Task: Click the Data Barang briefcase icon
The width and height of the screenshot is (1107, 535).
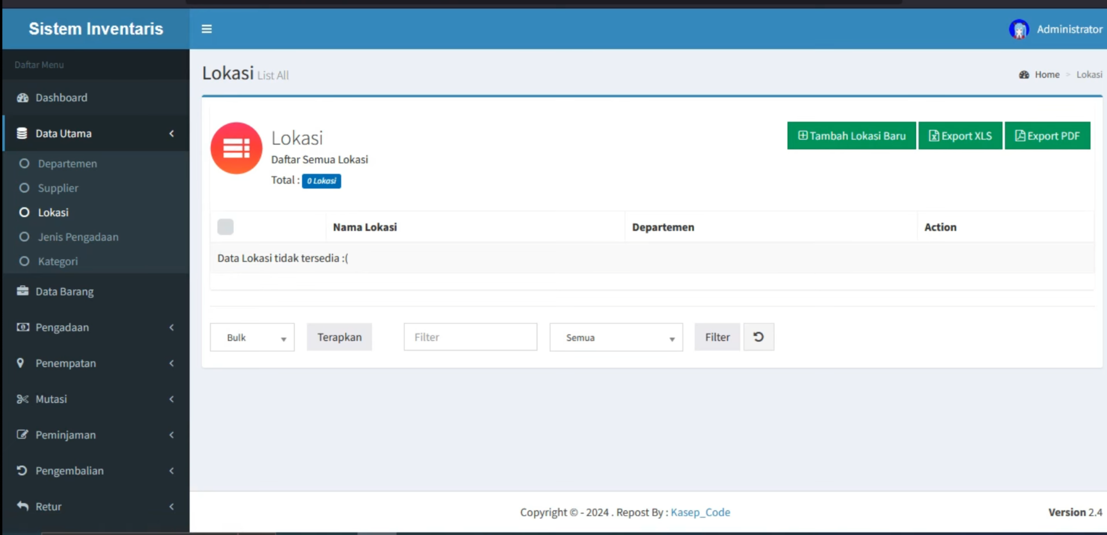Action: 23,291
